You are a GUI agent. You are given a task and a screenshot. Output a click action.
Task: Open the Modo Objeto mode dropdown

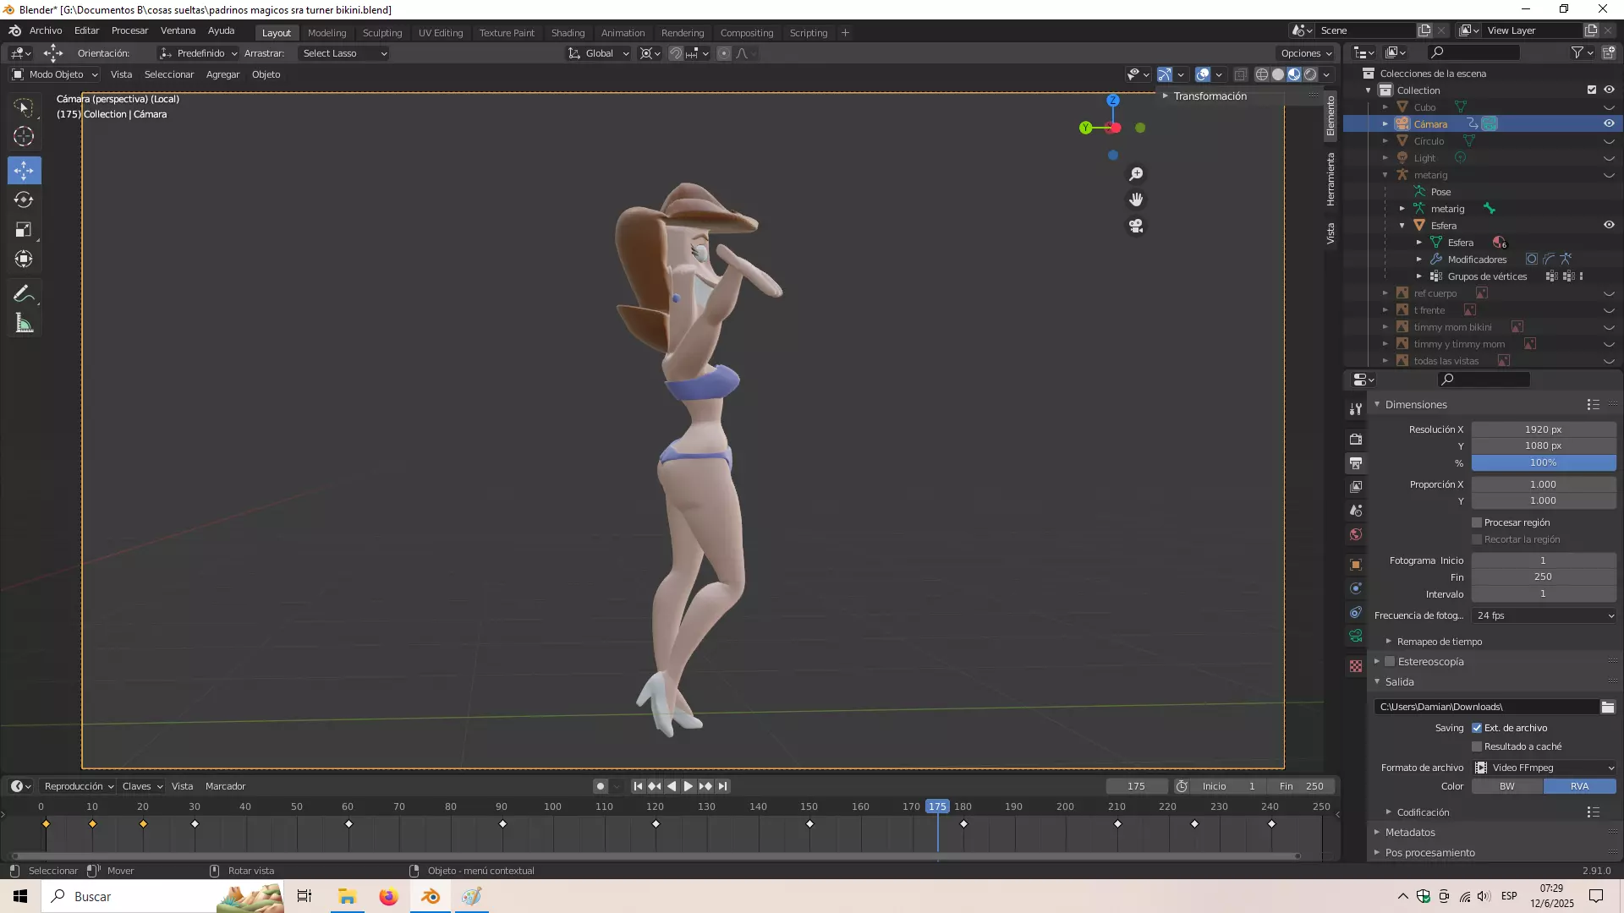pyautogui.click(x=55, y=74)
